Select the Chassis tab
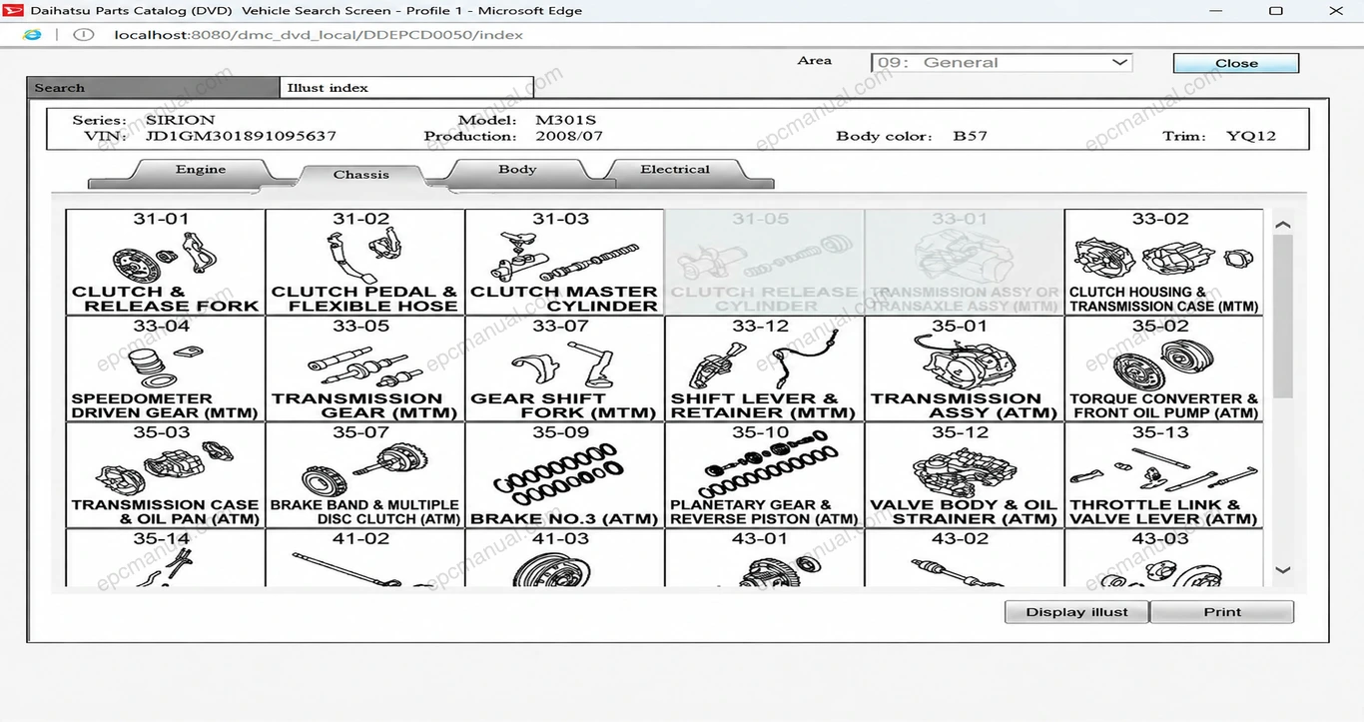1364x722 pixels. (x=361, y=176)
